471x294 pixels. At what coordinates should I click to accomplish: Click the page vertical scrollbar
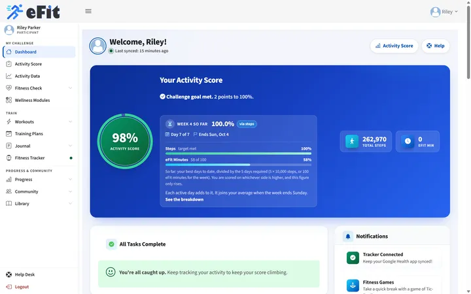[468, 42]
